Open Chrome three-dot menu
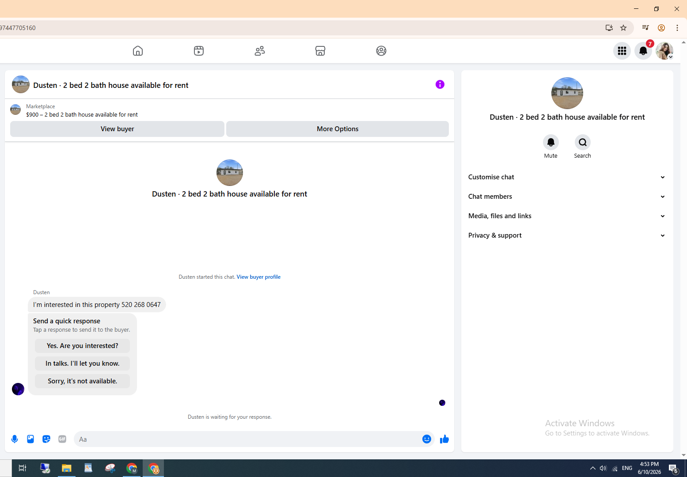Screen dimensions: 687x477 tap(677, 28)
